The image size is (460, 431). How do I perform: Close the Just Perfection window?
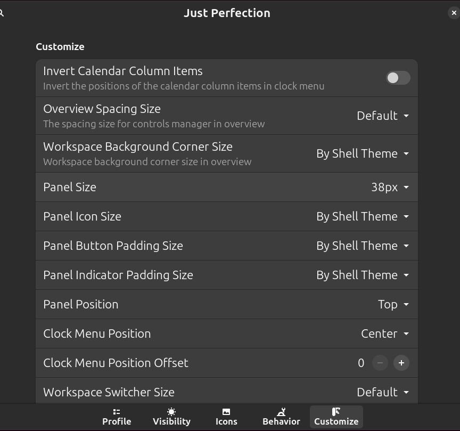454,13
